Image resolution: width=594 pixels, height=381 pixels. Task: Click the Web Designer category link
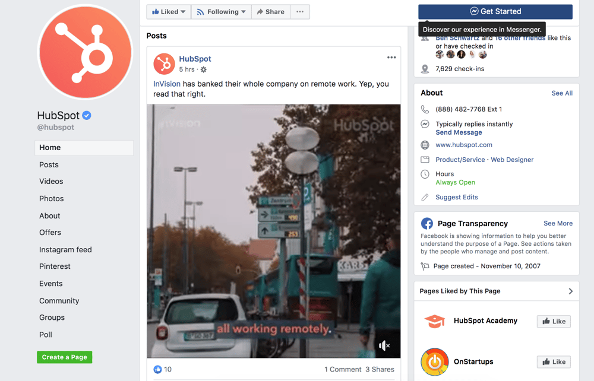(512, 160)
